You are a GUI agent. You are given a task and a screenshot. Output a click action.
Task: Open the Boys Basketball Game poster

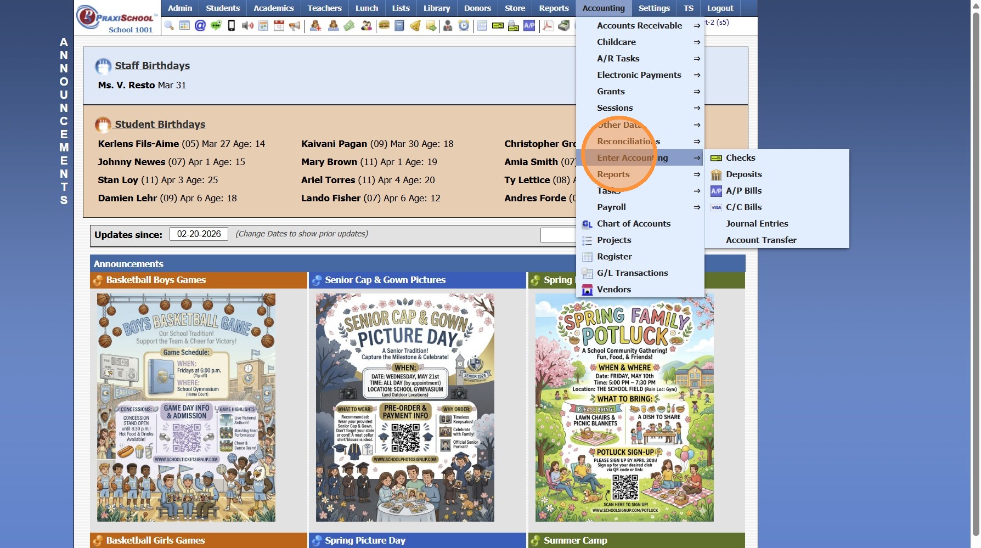tap(186, 408)
